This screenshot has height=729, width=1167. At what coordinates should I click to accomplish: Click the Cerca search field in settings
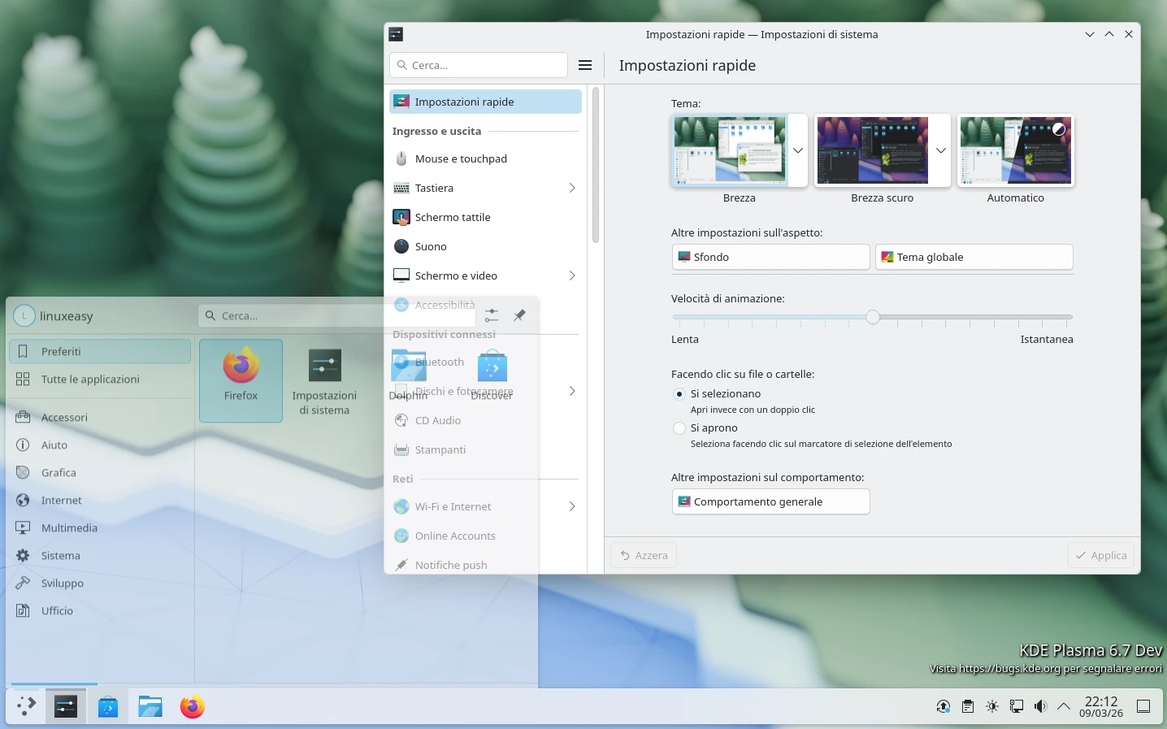(x=479, y=65)
